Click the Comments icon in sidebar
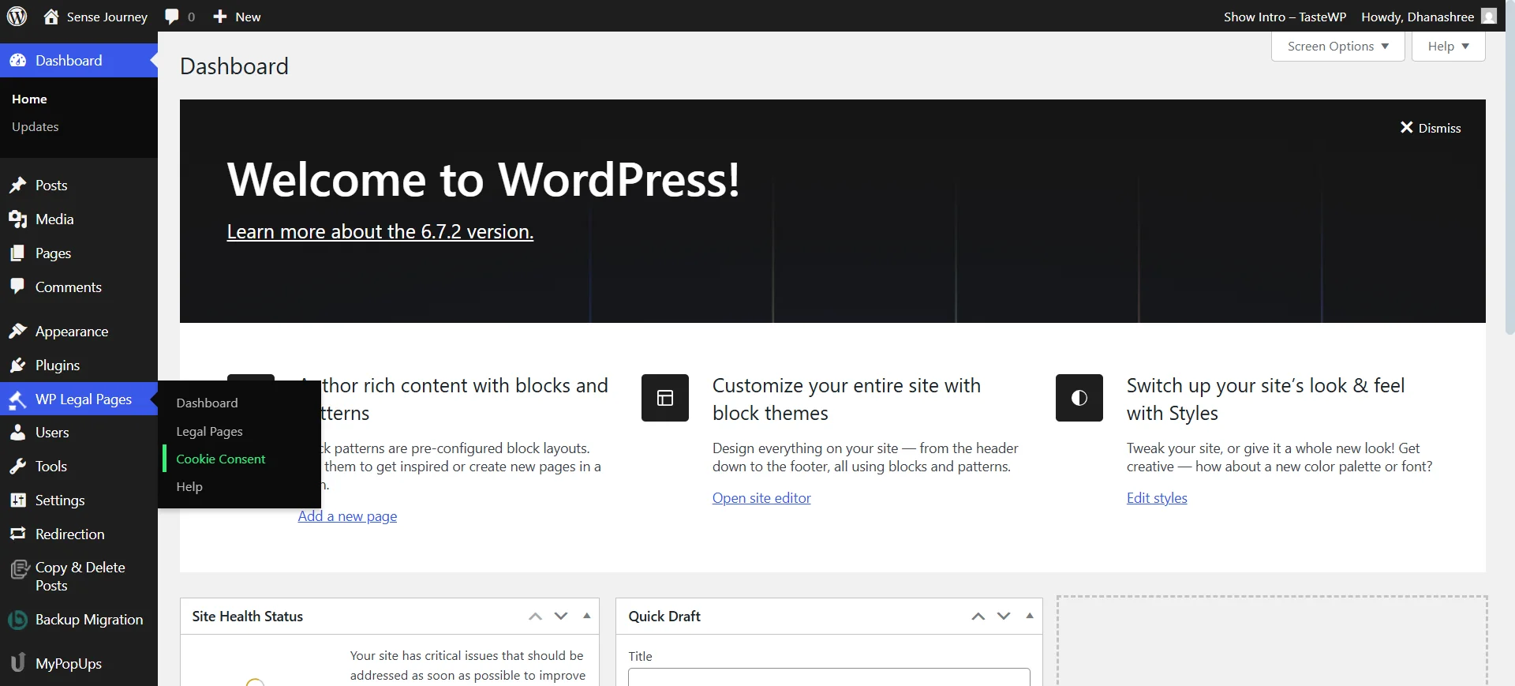This screenshot has height=686, width=1515. coord(17,287)
